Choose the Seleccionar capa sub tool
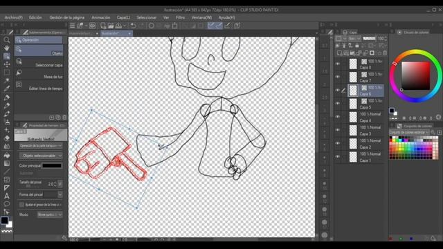 [39, 62]
